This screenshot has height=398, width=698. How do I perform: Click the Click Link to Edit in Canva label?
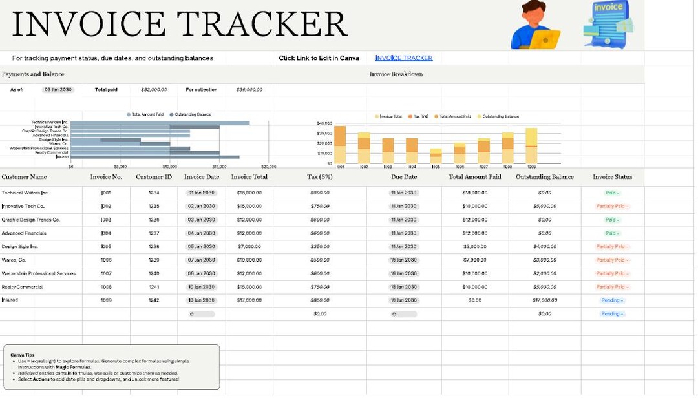[319, 58]
